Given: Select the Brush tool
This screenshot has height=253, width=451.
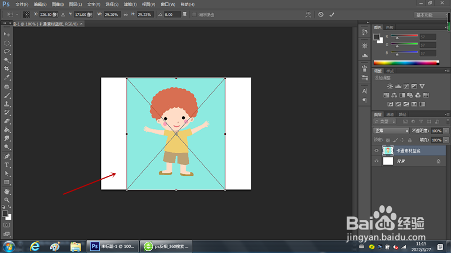Looking at the screenshot, I should coord(7,95).
